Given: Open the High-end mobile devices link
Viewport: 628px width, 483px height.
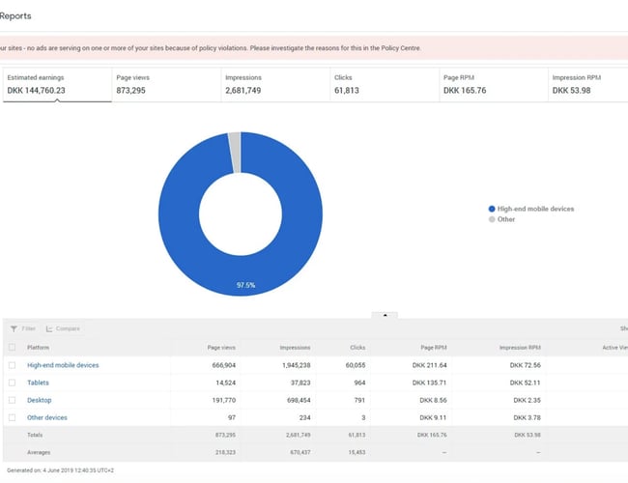Looking at the screenshot, I should 63,365.
